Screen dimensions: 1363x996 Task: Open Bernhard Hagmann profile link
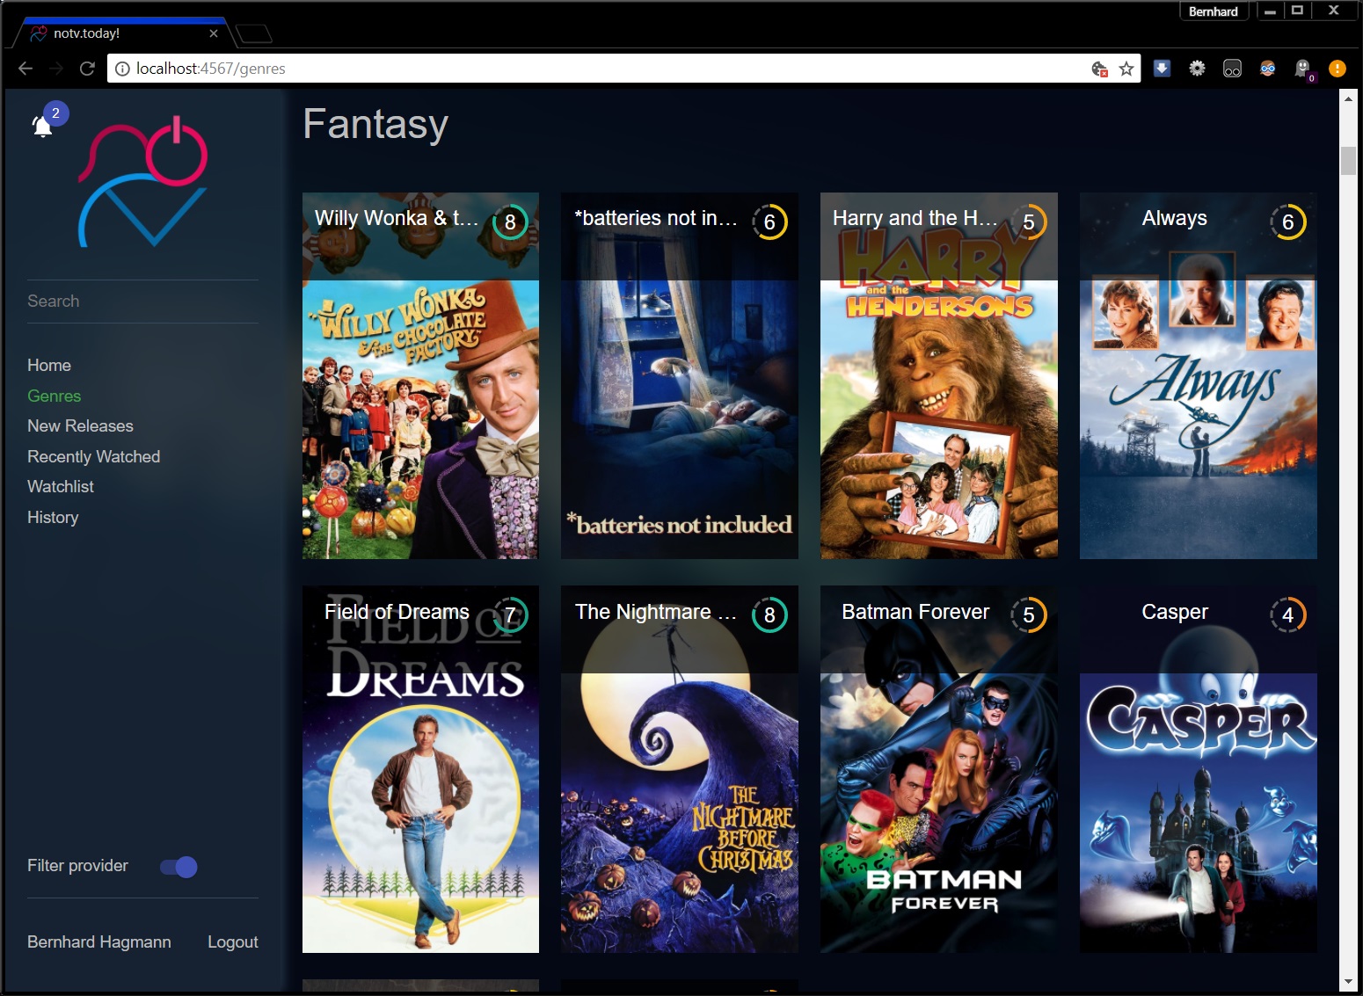pos(99,941)
